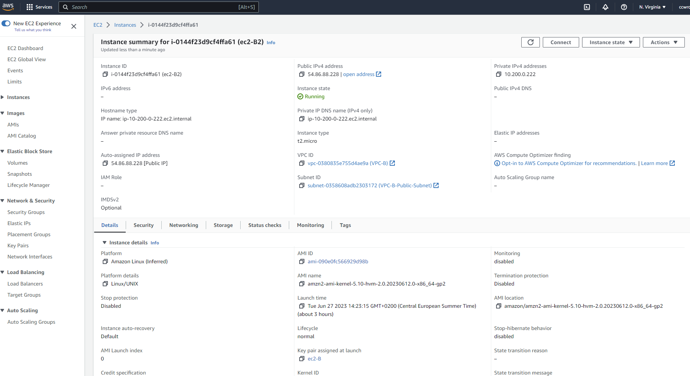Copy the Subnet ID

[x=302, y=186]
